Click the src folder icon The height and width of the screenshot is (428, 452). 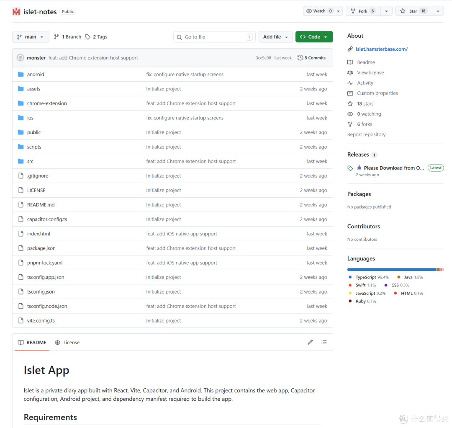21,161
